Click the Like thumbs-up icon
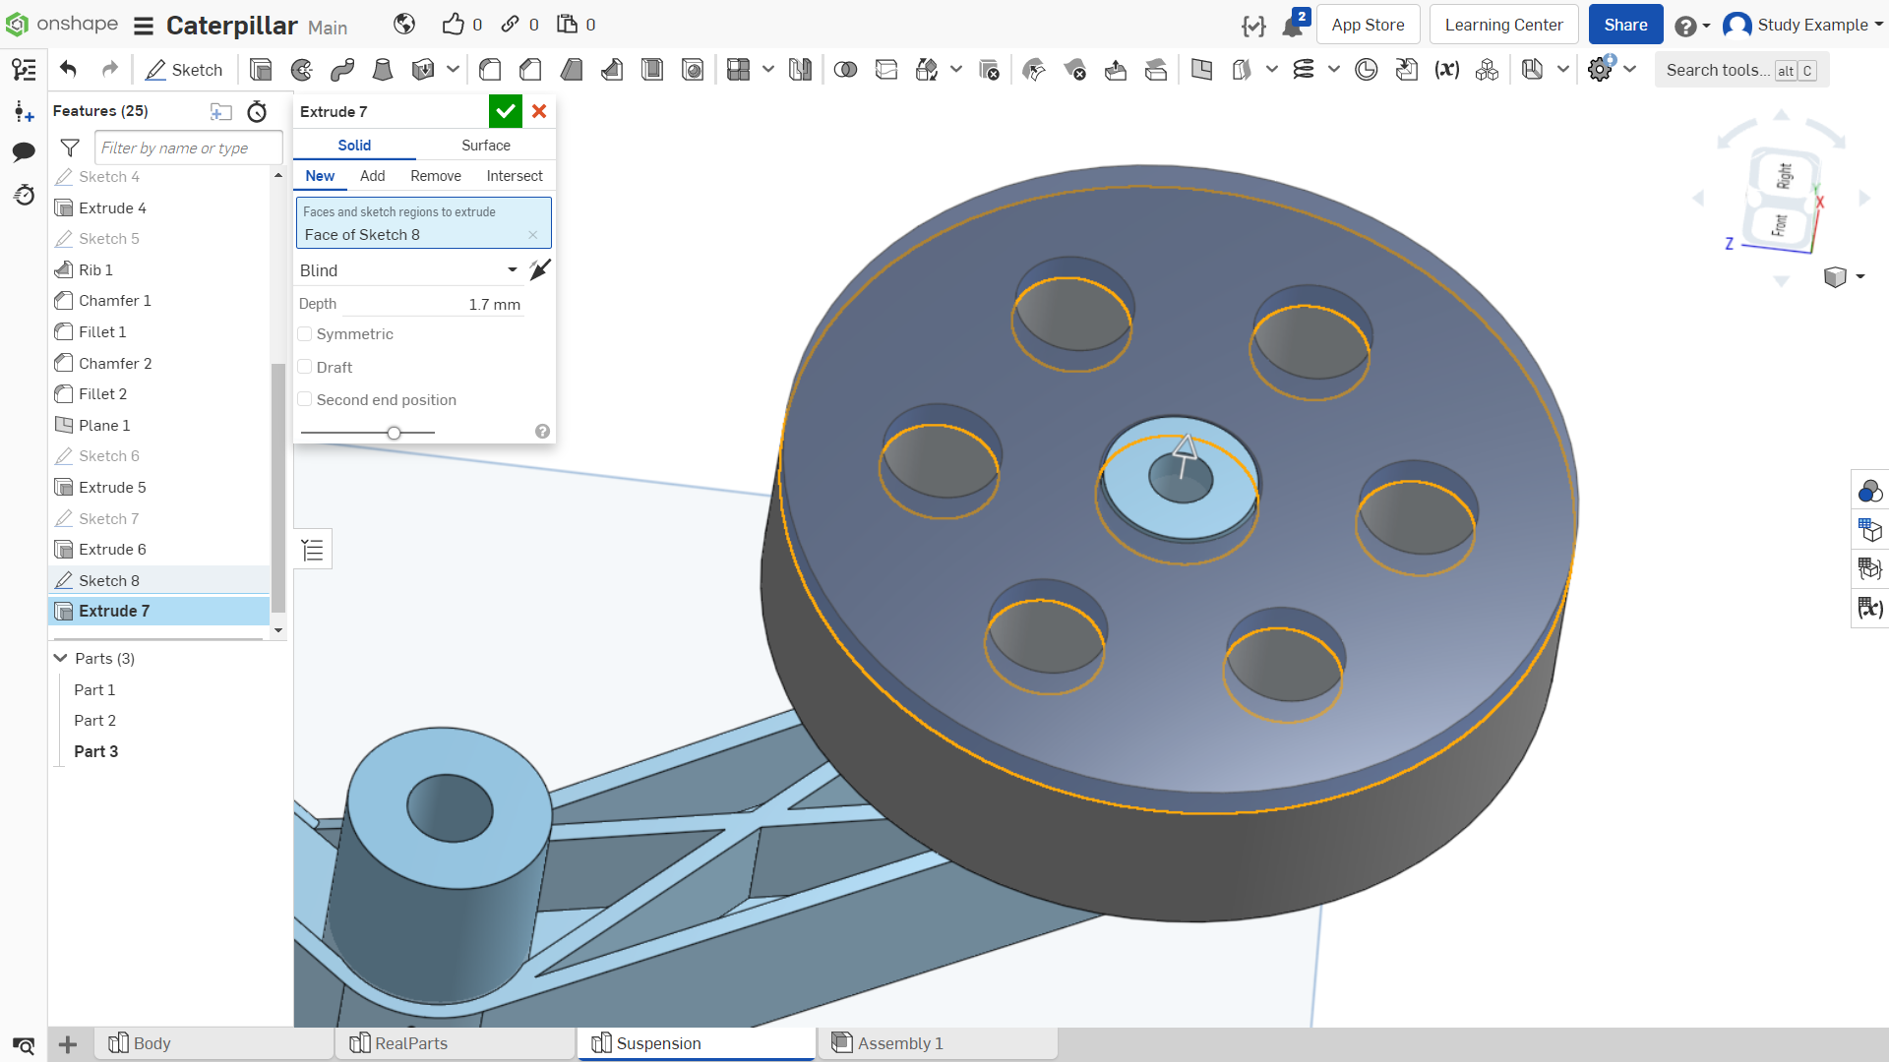The width and height of the screenshot is (1889, 1062). [453, 25]
